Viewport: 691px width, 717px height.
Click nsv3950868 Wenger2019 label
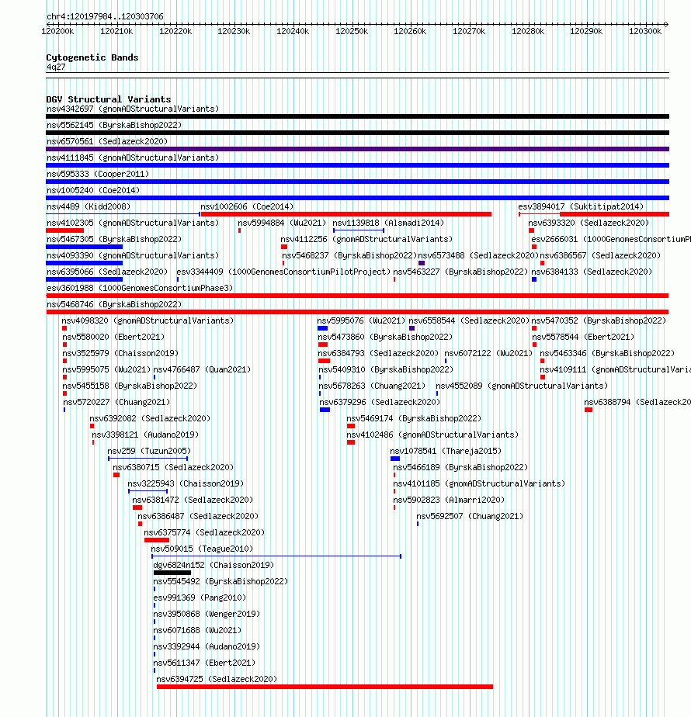(x=207, y=614)
